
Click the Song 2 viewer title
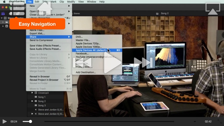pyautogui.click(x=165, y=13)
